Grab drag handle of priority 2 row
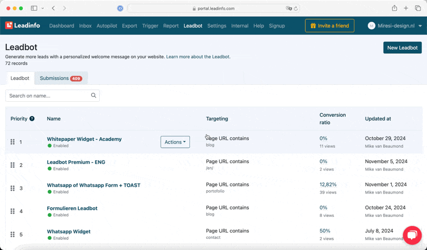 [x=12, y=165]
